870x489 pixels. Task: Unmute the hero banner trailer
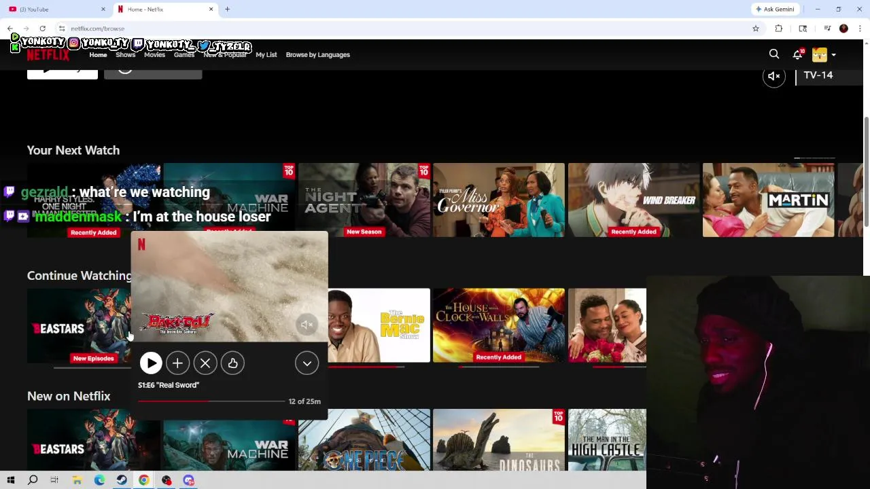coord(774,76)
